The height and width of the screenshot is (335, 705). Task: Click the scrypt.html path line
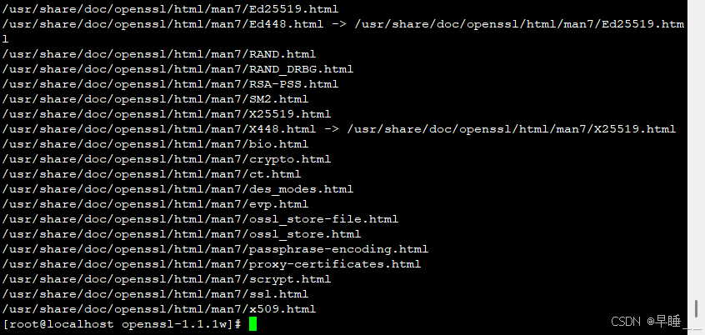pos(167,279)
